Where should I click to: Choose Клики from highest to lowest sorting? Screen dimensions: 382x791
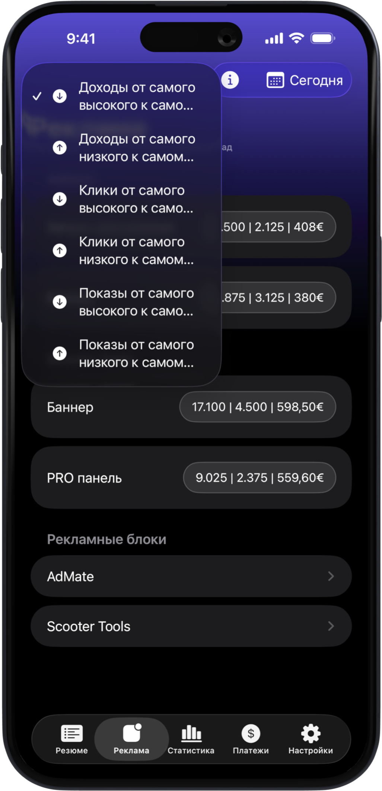tap(136, 199)
